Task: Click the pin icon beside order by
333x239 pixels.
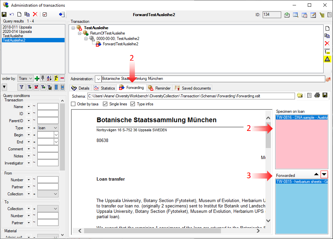Action: point(43,79)
